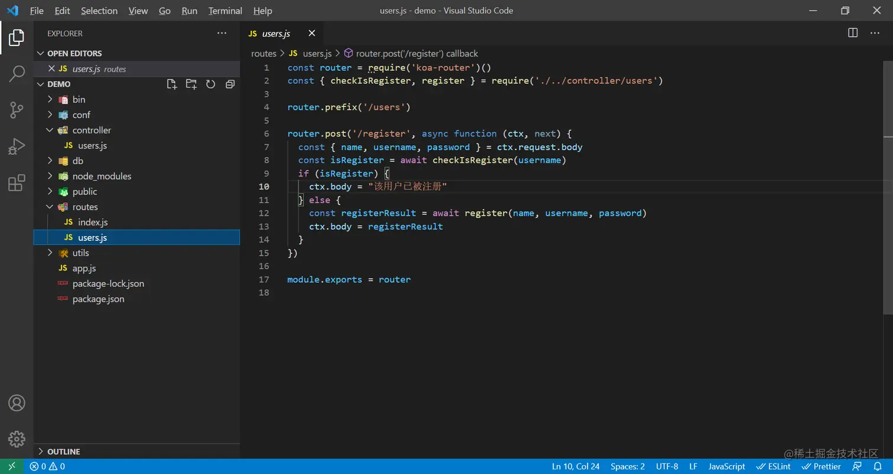Open package-lock.json file
The width and height of the screenshot is (893, 474).
click(x=136, y=284)
